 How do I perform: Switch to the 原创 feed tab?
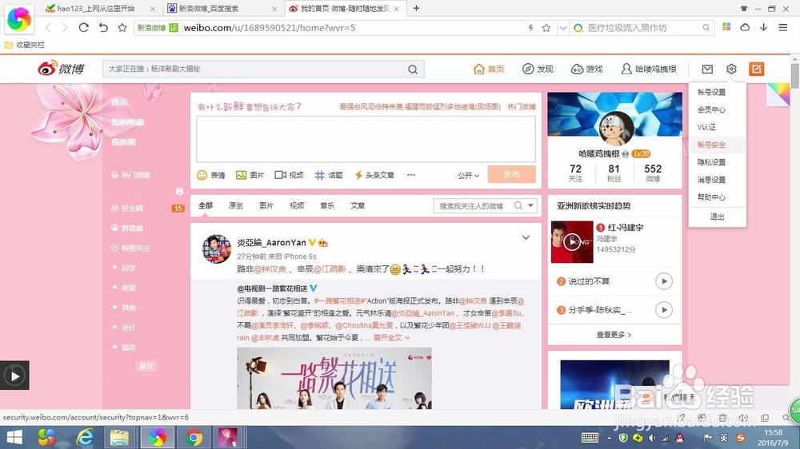coord(236,205)
